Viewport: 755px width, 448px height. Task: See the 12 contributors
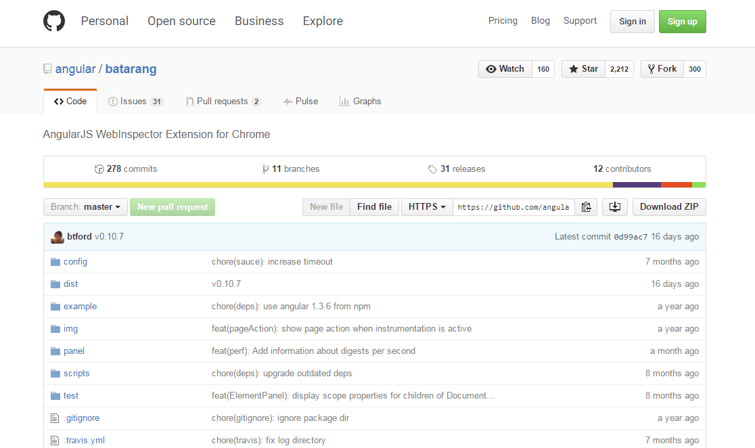pyautogui.click(x=622, y=169)
